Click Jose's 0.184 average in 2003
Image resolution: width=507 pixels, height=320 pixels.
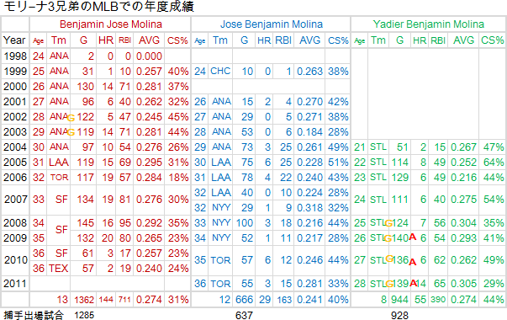click(309, 132)
